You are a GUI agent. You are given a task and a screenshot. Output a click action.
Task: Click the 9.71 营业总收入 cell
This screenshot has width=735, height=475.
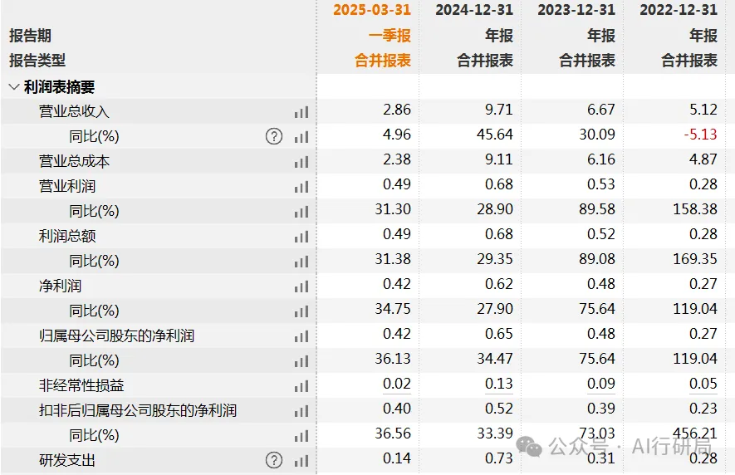click(499, 110)
